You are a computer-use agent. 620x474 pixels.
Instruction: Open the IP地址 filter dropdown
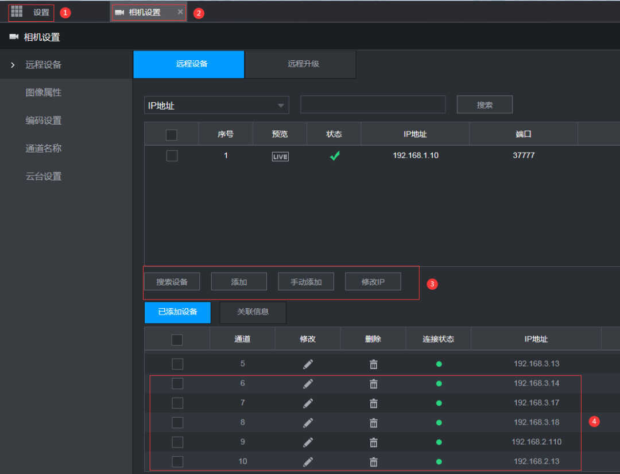pyautogui.click(x=216, y=106)
